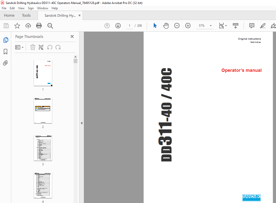Print the document with printer icon
276x203 pixels.
pyautogui.click(x=39, y=26)
